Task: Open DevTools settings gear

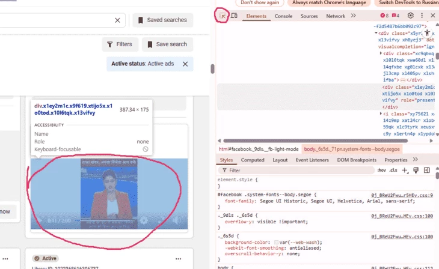Action: pyautogui.click(x=411, y=16)
